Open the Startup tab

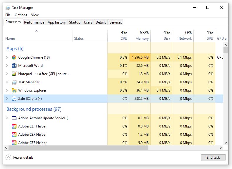[74, 22]
